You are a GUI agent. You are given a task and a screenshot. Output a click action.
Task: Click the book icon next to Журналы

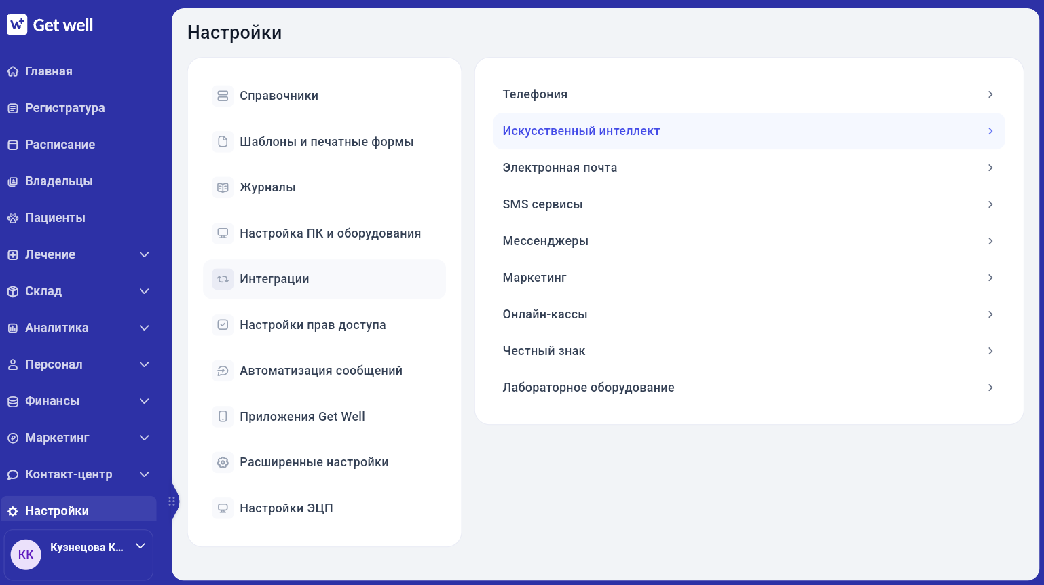coord(223,187)
